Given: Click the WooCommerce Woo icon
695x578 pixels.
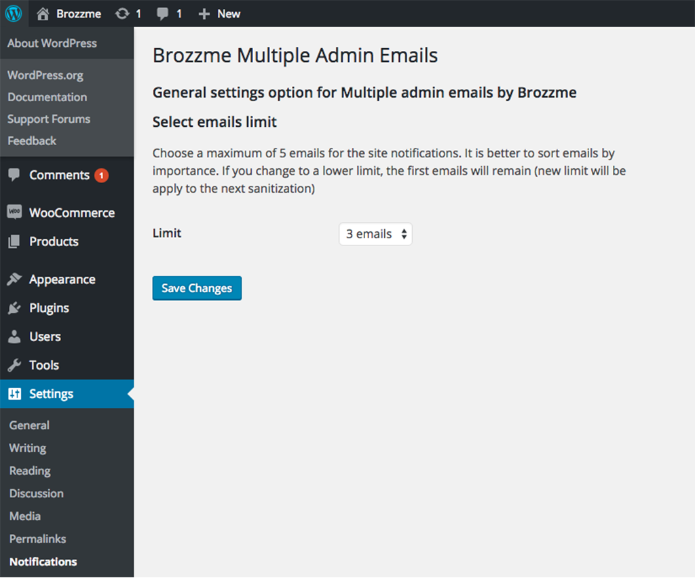Looking at the screenshot, I should [14, 212].
